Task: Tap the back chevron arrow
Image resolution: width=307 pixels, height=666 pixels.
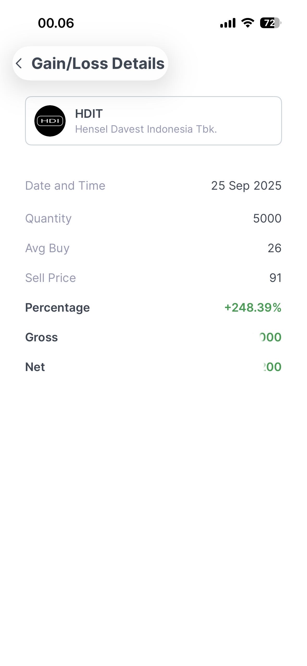Action: [x=19, y=63]
